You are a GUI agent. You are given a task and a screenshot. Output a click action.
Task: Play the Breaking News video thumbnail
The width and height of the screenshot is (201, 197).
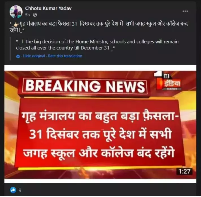(100, 124)
